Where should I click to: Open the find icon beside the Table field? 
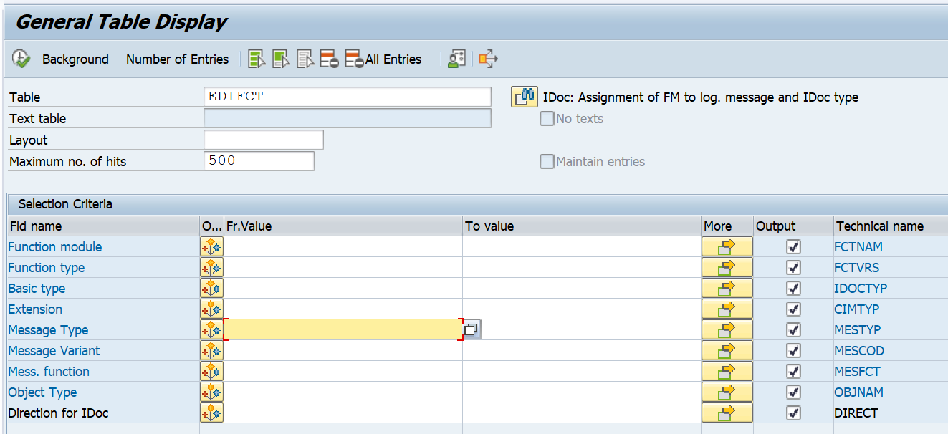(x=524, y=97)
